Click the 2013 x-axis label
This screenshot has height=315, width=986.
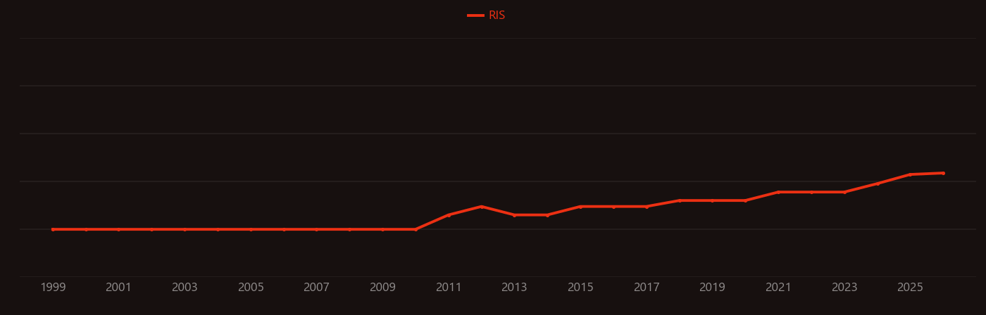click(514, 288)
